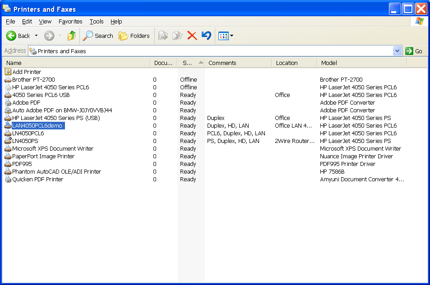The height and width of the screenshot is (285, 430).
Task: Click the Quicken PDF Printer name text
Action: (x=38, y=179)
